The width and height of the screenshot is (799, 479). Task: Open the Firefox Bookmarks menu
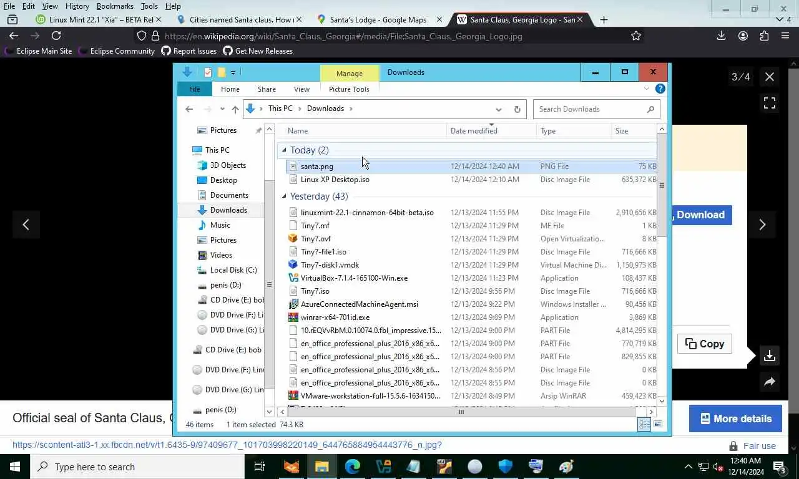click(115, 6)
